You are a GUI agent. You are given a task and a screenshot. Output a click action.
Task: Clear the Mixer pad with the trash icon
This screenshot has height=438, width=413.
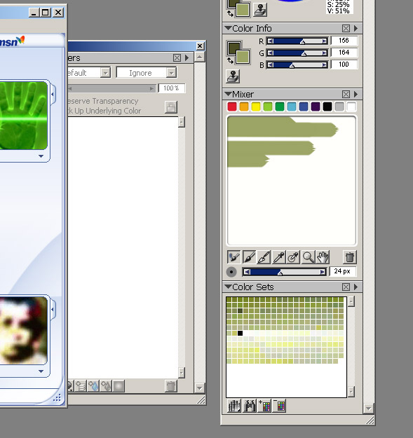coord(350,256)
